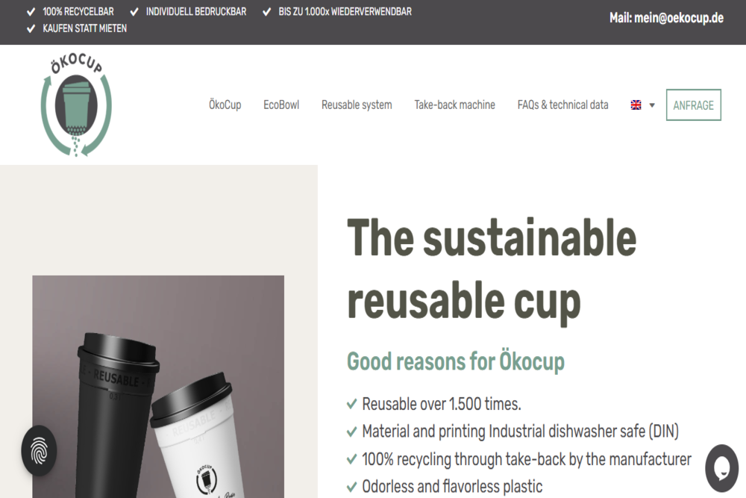This screenshot has width=746, height=498.
Task: Click the mein@oekocup.de mail link
Action: click(678, 18)
